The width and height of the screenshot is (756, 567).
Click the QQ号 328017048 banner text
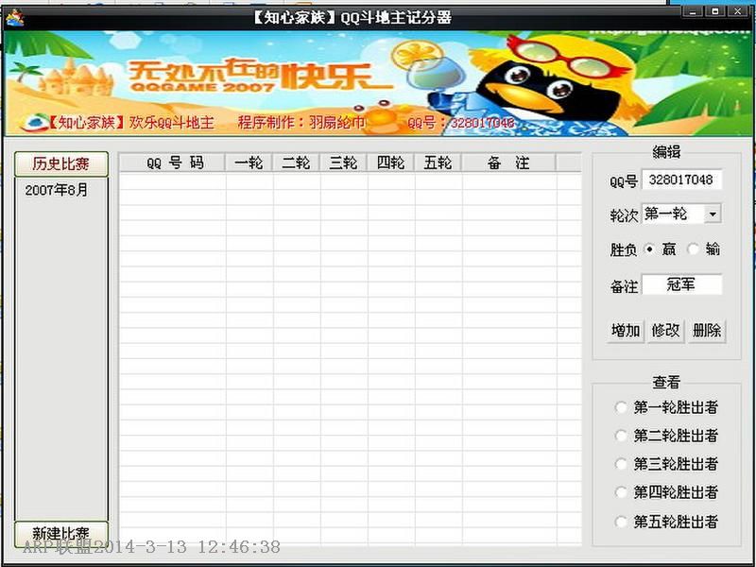coord(461,124)
